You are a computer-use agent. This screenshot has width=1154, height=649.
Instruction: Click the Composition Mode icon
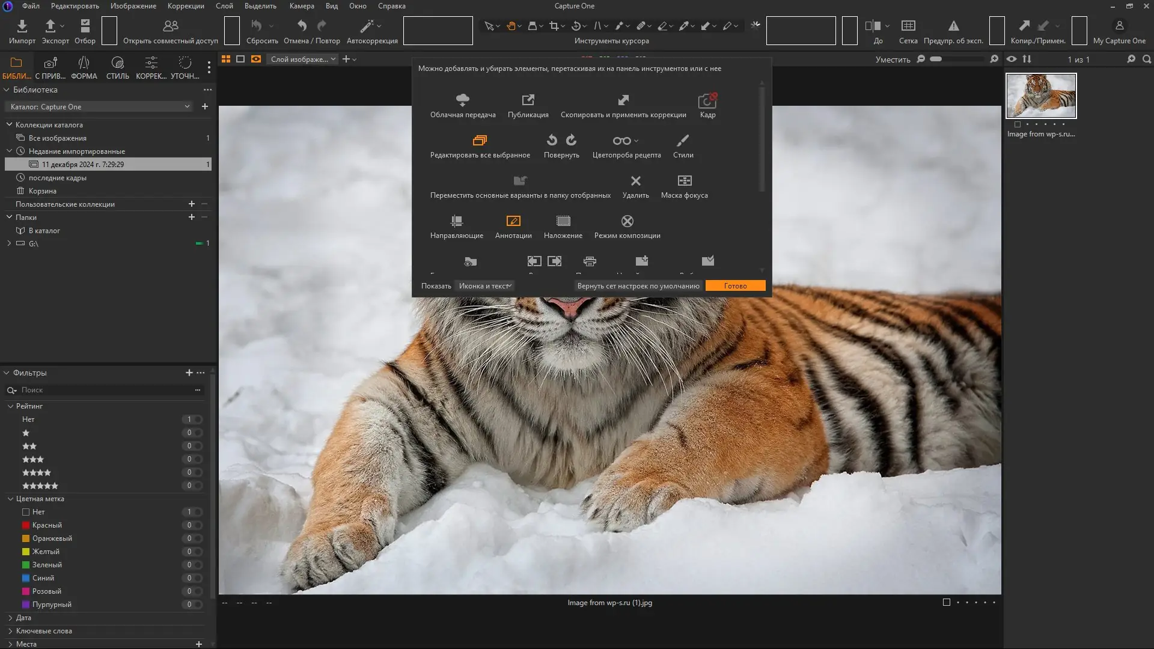(627, 221)
